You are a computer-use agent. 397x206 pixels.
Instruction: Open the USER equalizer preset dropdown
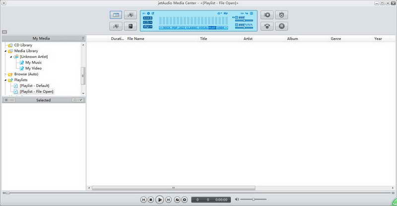222,28
